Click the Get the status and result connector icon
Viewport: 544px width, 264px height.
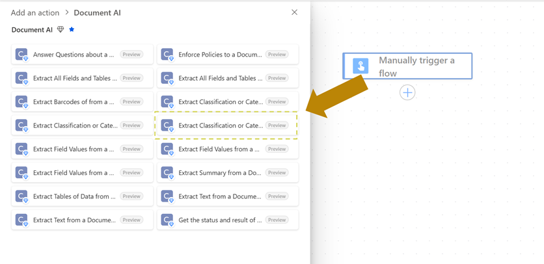pos(167,220)
